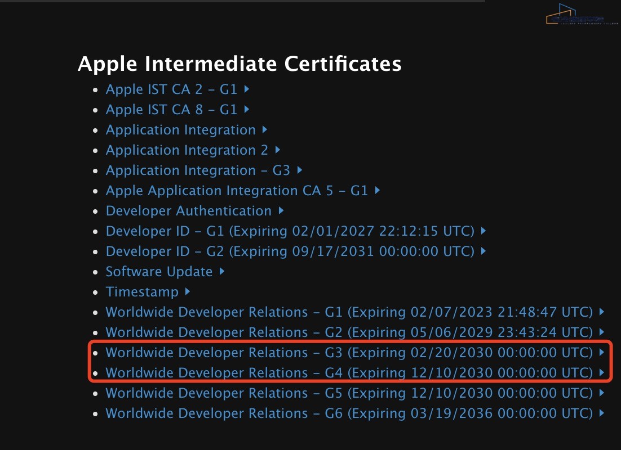Click the arrow after Timestamp
Viewport: 621px width, 450px height.
point(188,291)
